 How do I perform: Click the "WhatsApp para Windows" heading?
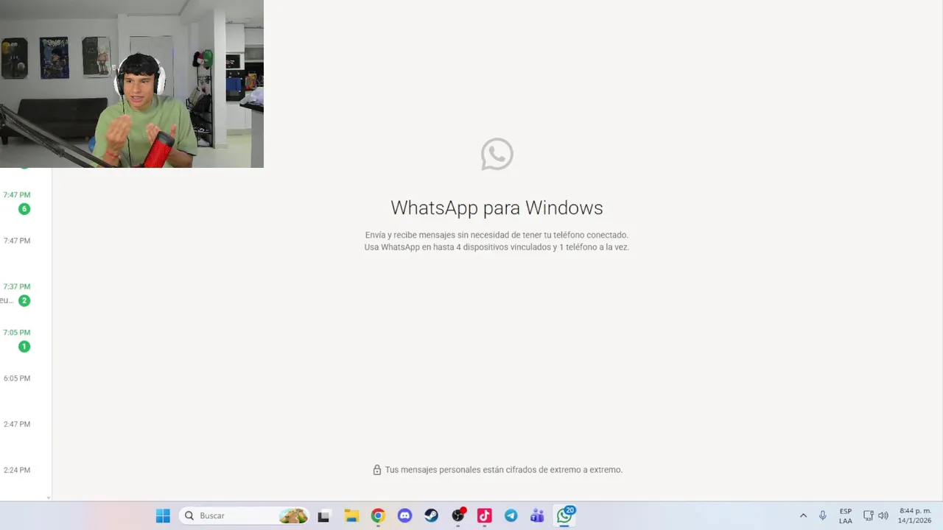[497, 208]
